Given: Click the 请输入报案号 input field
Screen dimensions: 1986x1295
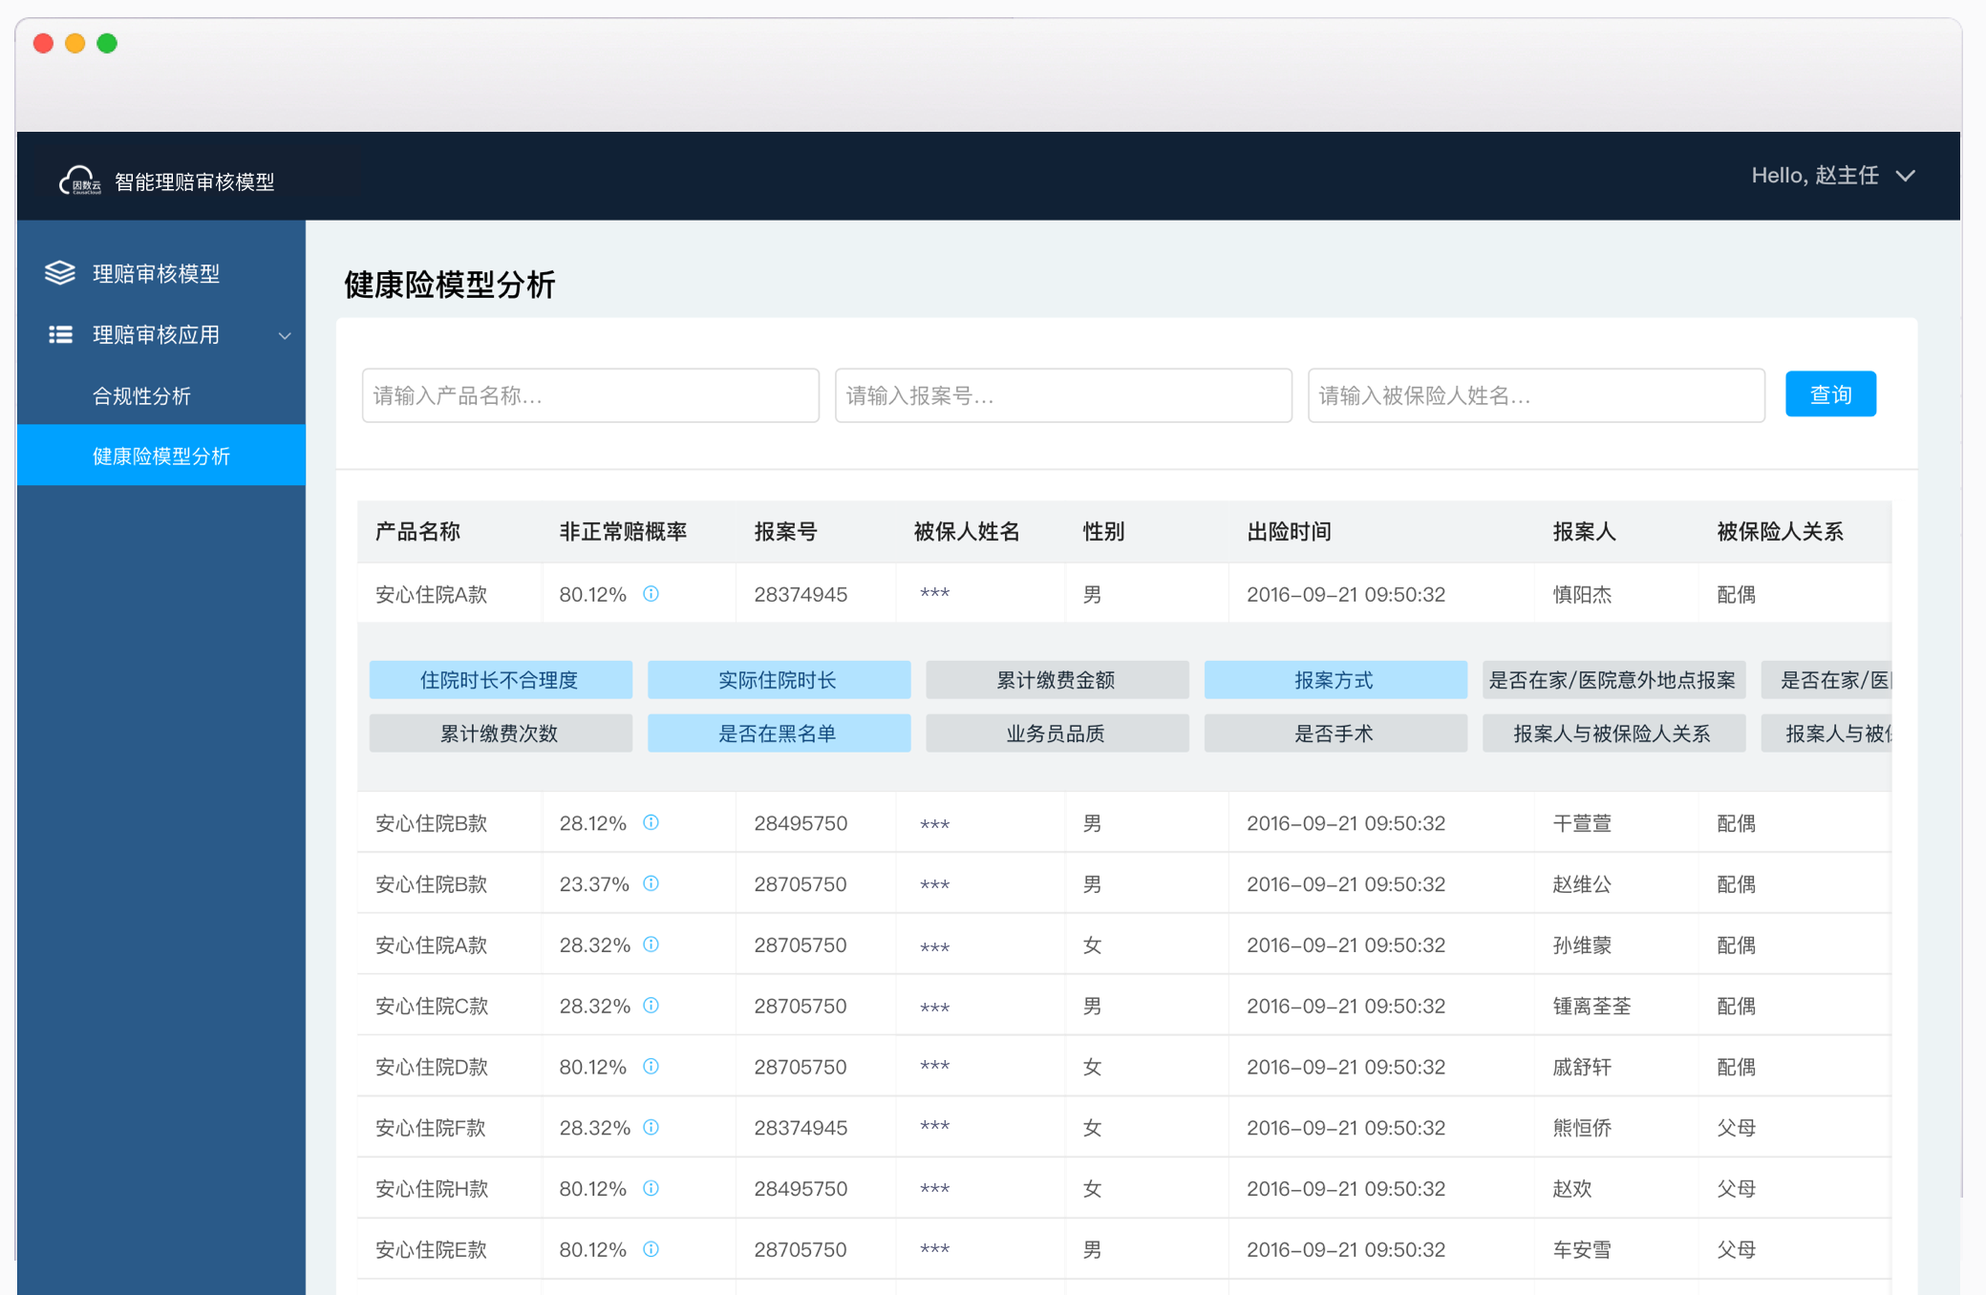Looking at the screenshot, I should [x=1062, y=395].
